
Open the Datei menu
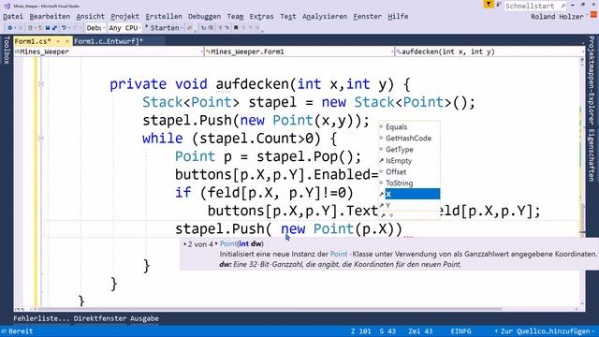click(12, 17)
